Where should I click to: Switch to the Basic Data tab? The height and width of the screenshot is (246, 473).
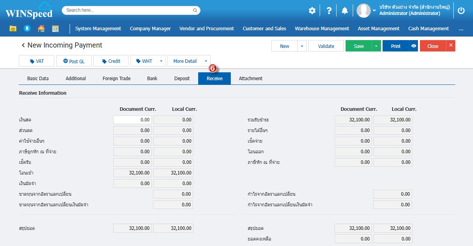point(38,79)
